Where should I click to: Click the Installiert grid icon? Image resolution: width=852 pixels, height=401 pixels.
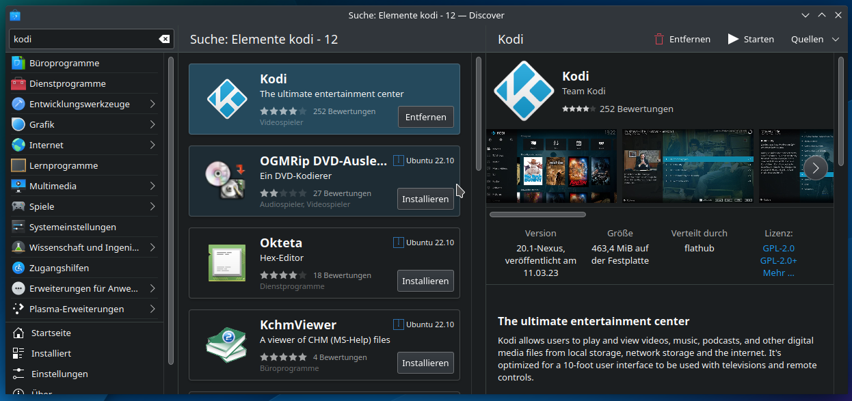tap(18, 353)
